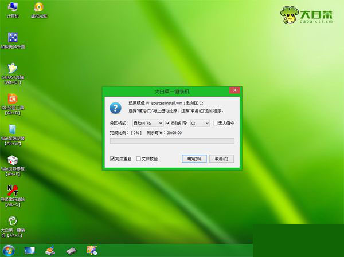
Task: Open the 加载更多外置 desktop icon
Action: tap(13, 41)
